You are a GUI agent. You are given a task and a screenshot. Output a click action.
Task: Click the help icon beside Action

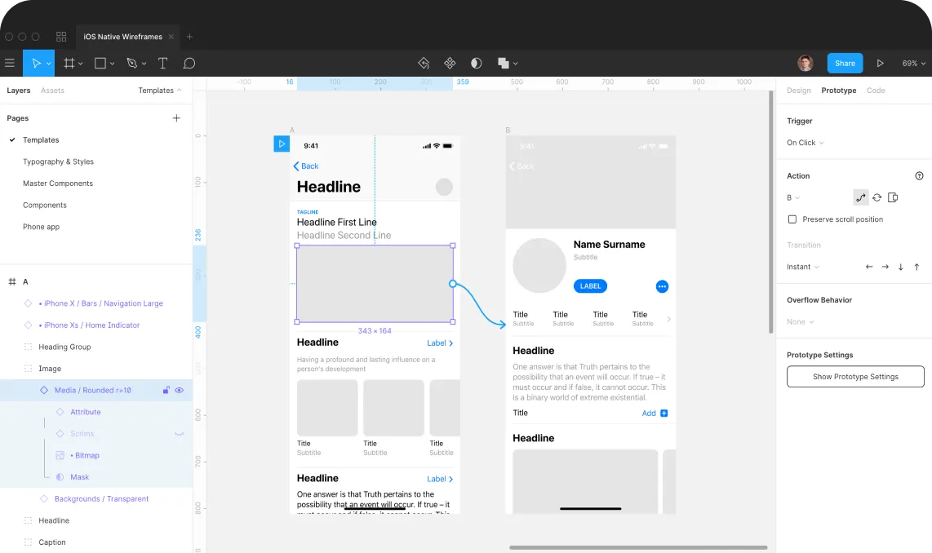coord(919,175)
